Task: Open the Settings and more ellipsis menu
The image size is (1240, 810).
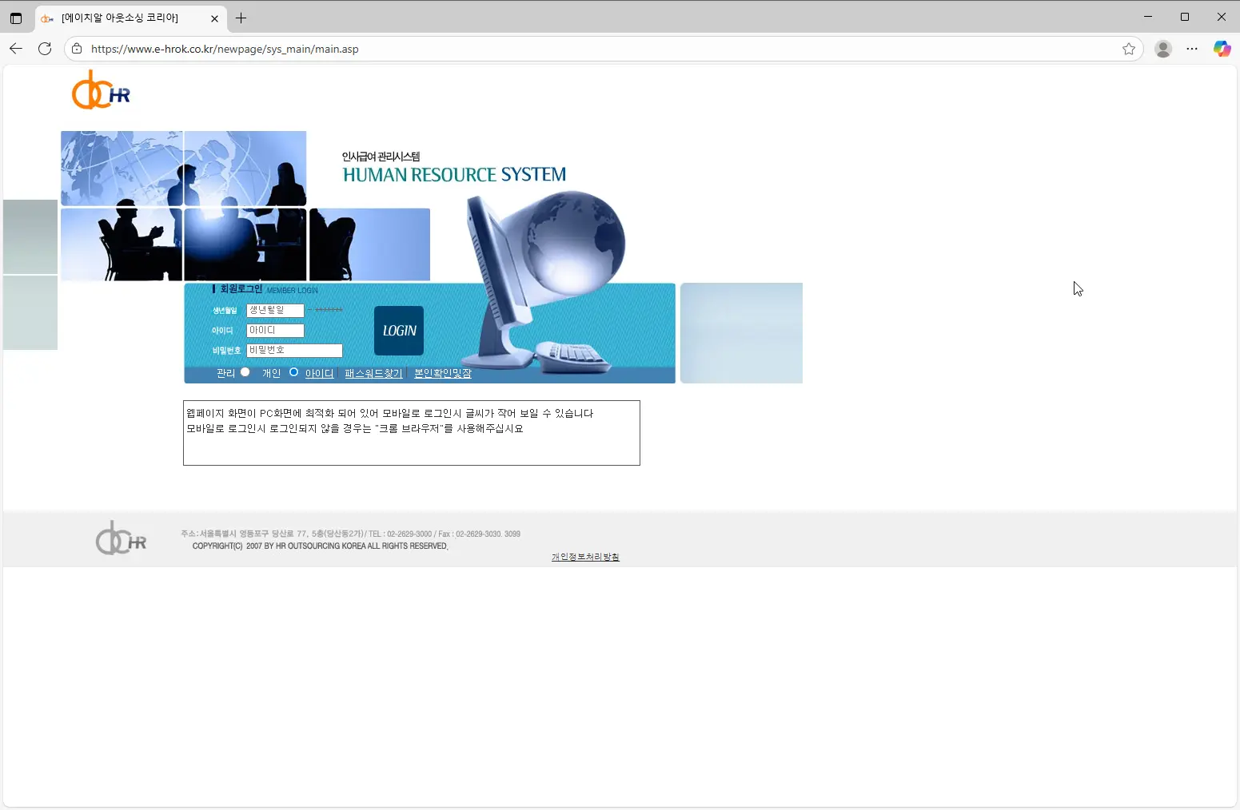Action: click(x=1192, y=49)
